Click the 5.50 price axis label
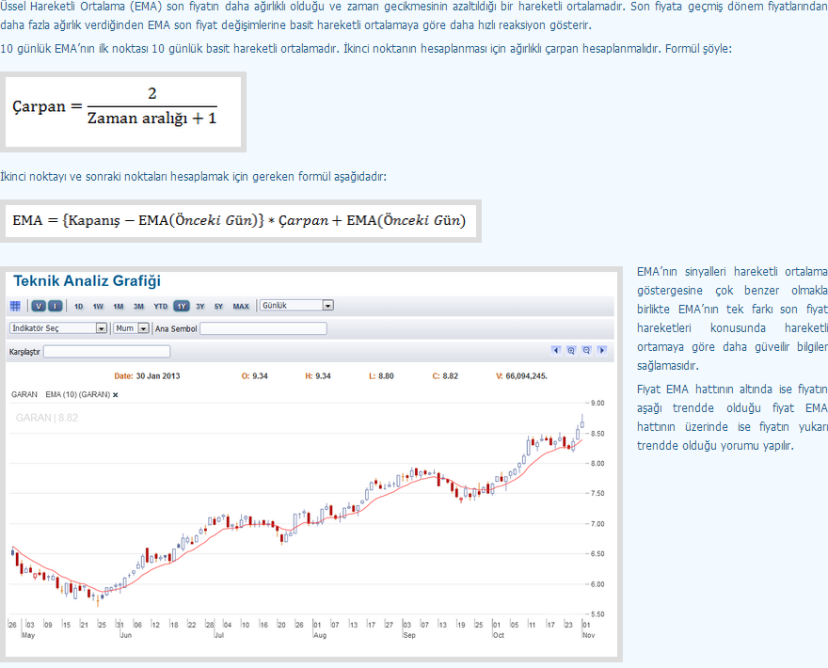 (x=597, y=614)
